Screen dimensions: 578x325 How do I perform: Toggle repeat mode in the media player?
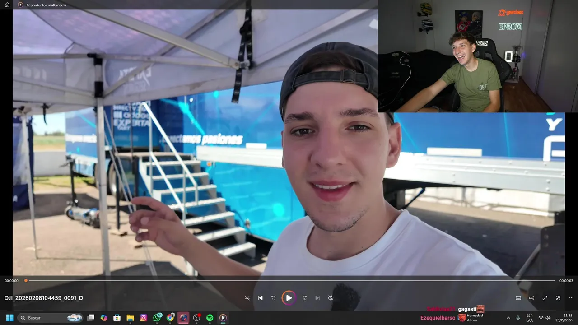pyautogui.click(x=331, y=298)
